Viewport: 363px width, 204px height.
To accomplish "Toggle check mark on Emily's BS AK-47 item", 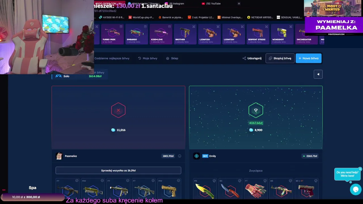I will [x=290, y=180].
